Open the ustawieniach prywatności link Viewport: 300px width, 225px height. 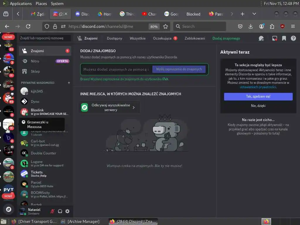[258, 87]
